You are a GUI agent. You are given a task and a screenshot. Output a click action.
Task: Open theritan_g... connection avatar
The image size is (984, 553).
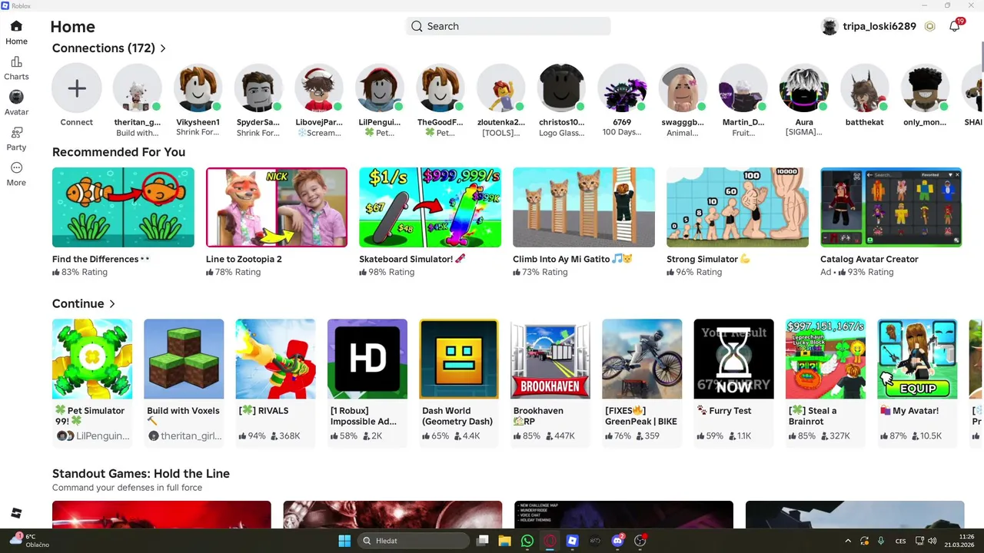coord(138,88)
